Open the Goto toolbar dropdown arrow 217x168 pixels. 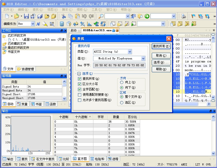coord(174,16)
